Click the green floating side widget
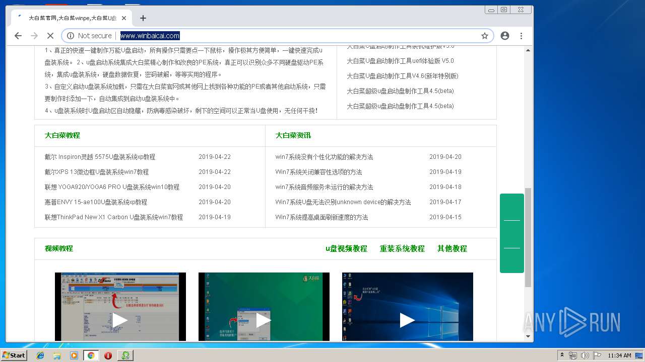This screenshot has width=645, height=362. [512, 233]
